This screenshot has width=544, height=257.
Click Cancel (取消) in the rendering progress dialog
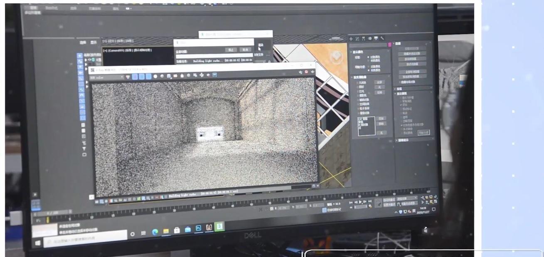point(244,49)
